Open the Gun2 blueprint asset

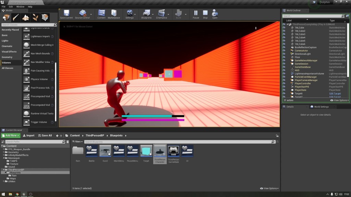[x=105, y=151]
